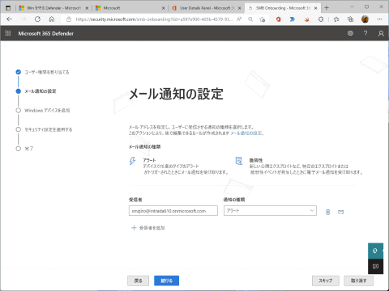Screen dimensions: 389x291
Task: Click the vulnerability type icon
Action: 239,161
